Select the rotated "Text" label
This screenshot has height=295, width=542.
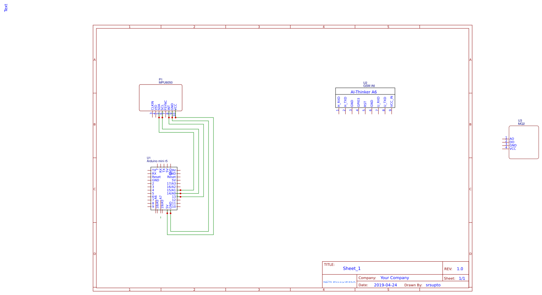(x=6, y=8)
